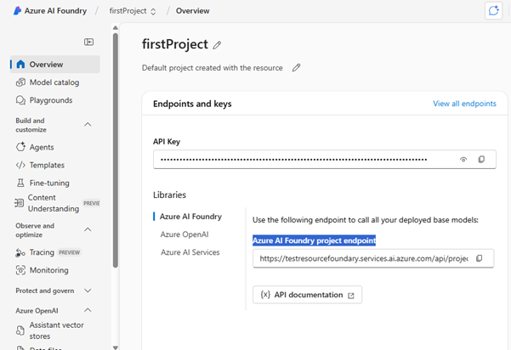Click the Overview breadcrumb text
This screenshot has width=511, height=350.
(x=193, y=11)
